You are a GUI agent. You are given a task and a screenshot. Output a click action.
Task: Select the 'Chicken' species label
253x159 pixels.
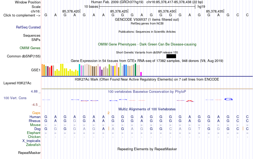click(34, 137)
